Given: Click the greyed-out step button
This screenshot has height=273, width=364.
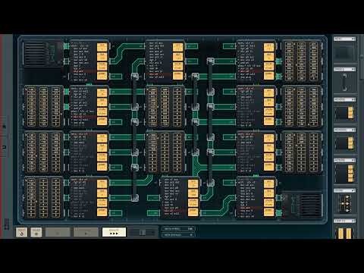Looking at the screenshot, I should tap(58, 232).
